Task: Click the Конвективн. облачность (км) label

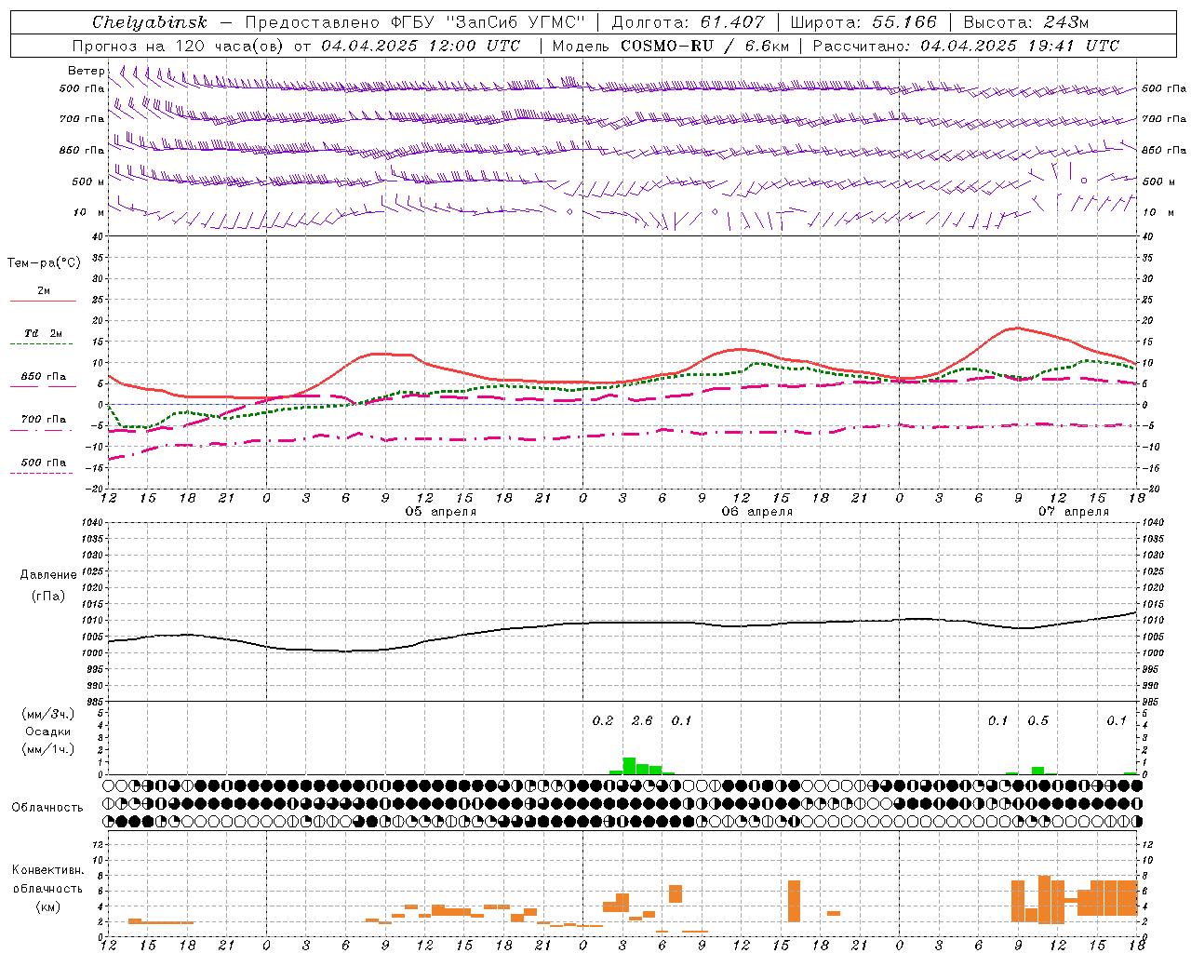Action: [x=47, y=888]
